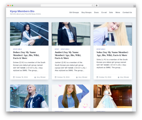The height and width of the screenshot is (120, 142).
Task: Click calendar icon on Dohee post
Action: coord(14,77)
